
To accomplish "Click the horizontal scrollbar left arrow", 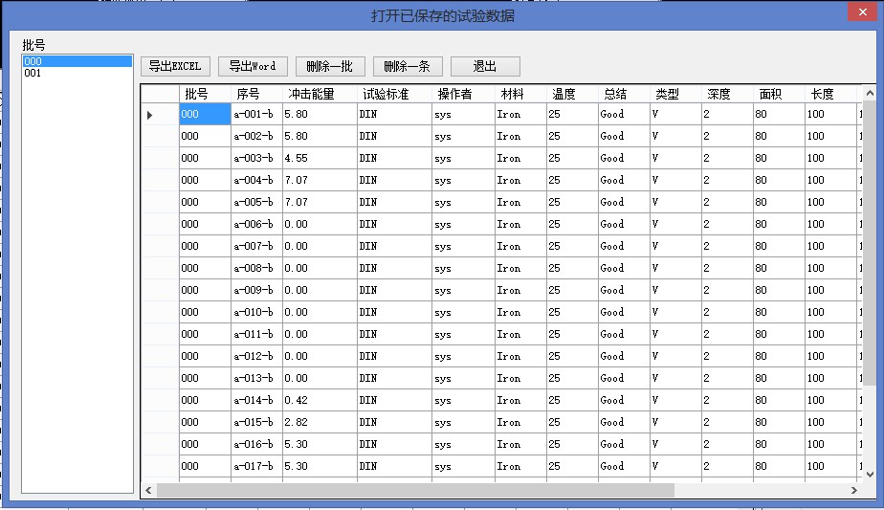I will (x=148, y=490).
